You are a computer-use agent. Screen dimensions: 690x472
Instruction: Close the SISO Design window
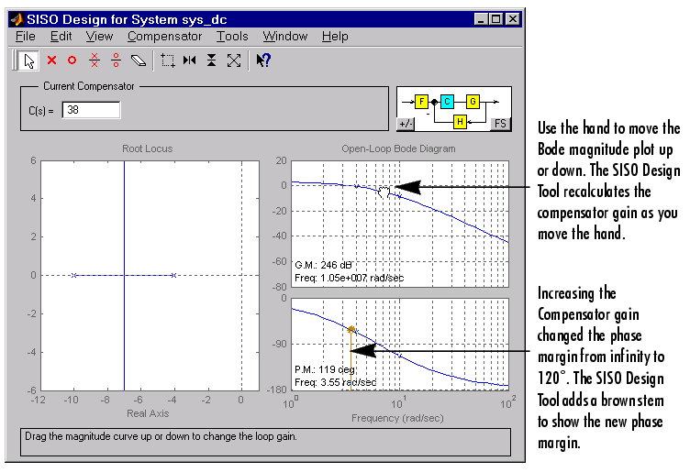513,19
